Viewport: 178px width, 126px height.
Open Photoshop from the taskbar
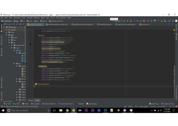[x=106, y=110]
